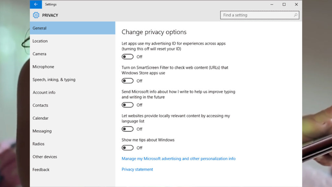
Task: Close the Settings window
Action: click(x=296, y=4)
